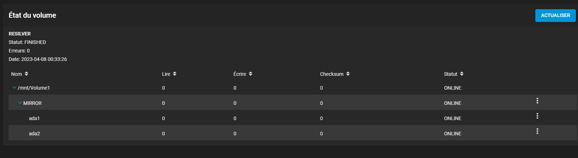This screenshot has height=158, width=578.
Task: Select the MIRROR row label
Action: (x=32, y=103)
